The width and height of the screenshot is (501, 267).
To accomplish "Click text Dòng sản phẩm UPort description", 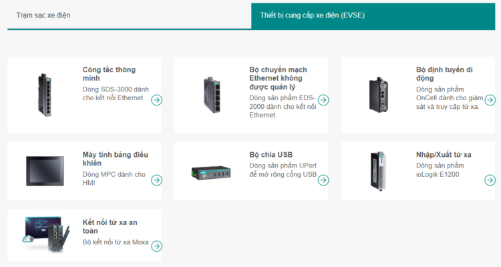I will coord(283,170).
